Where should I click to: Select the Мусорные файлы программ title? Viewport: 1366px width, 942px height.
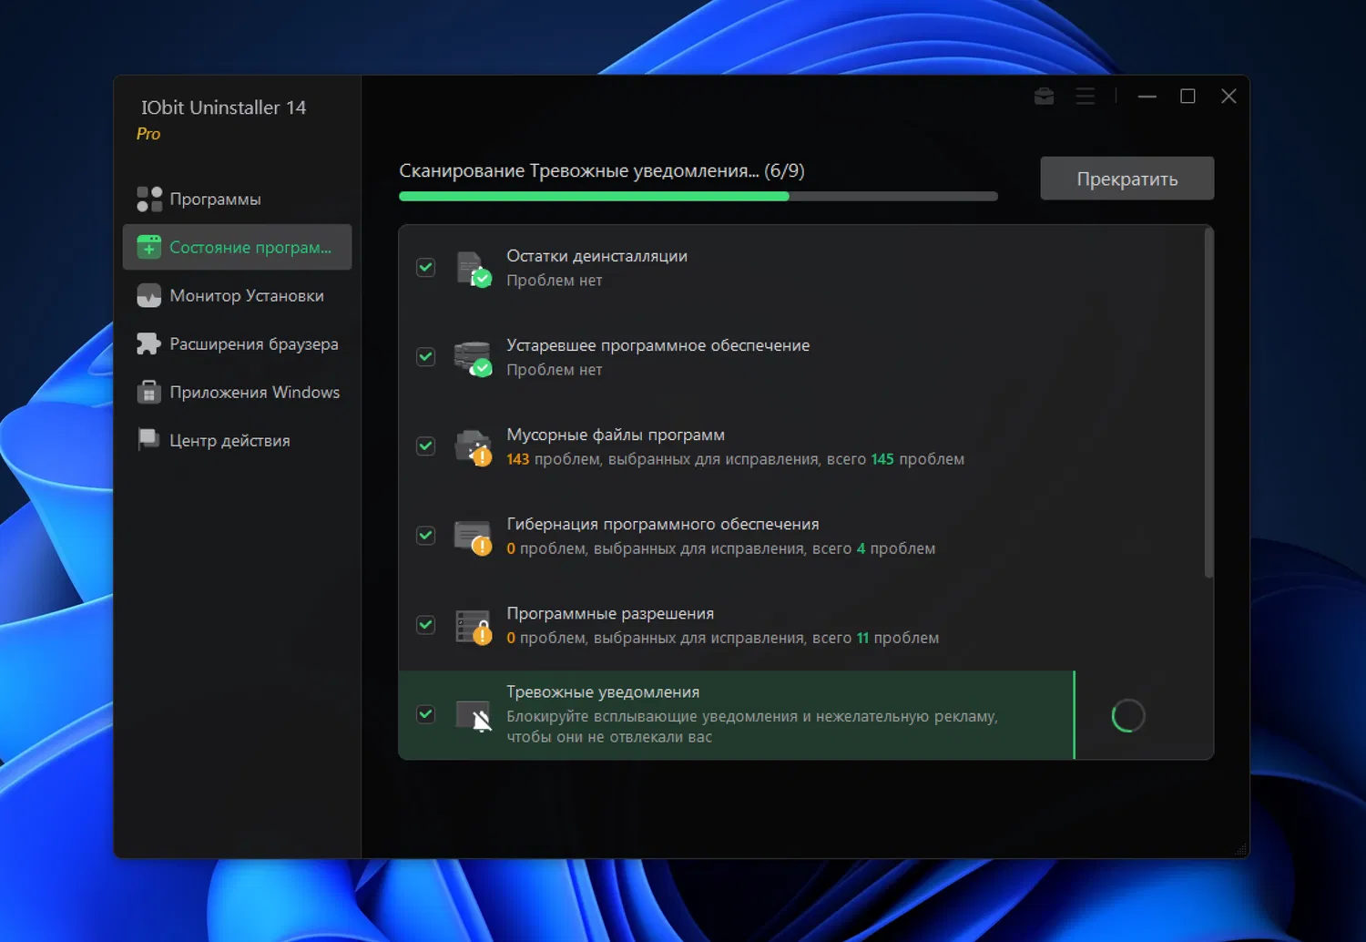pyautogui.click(x=616, y=435)
